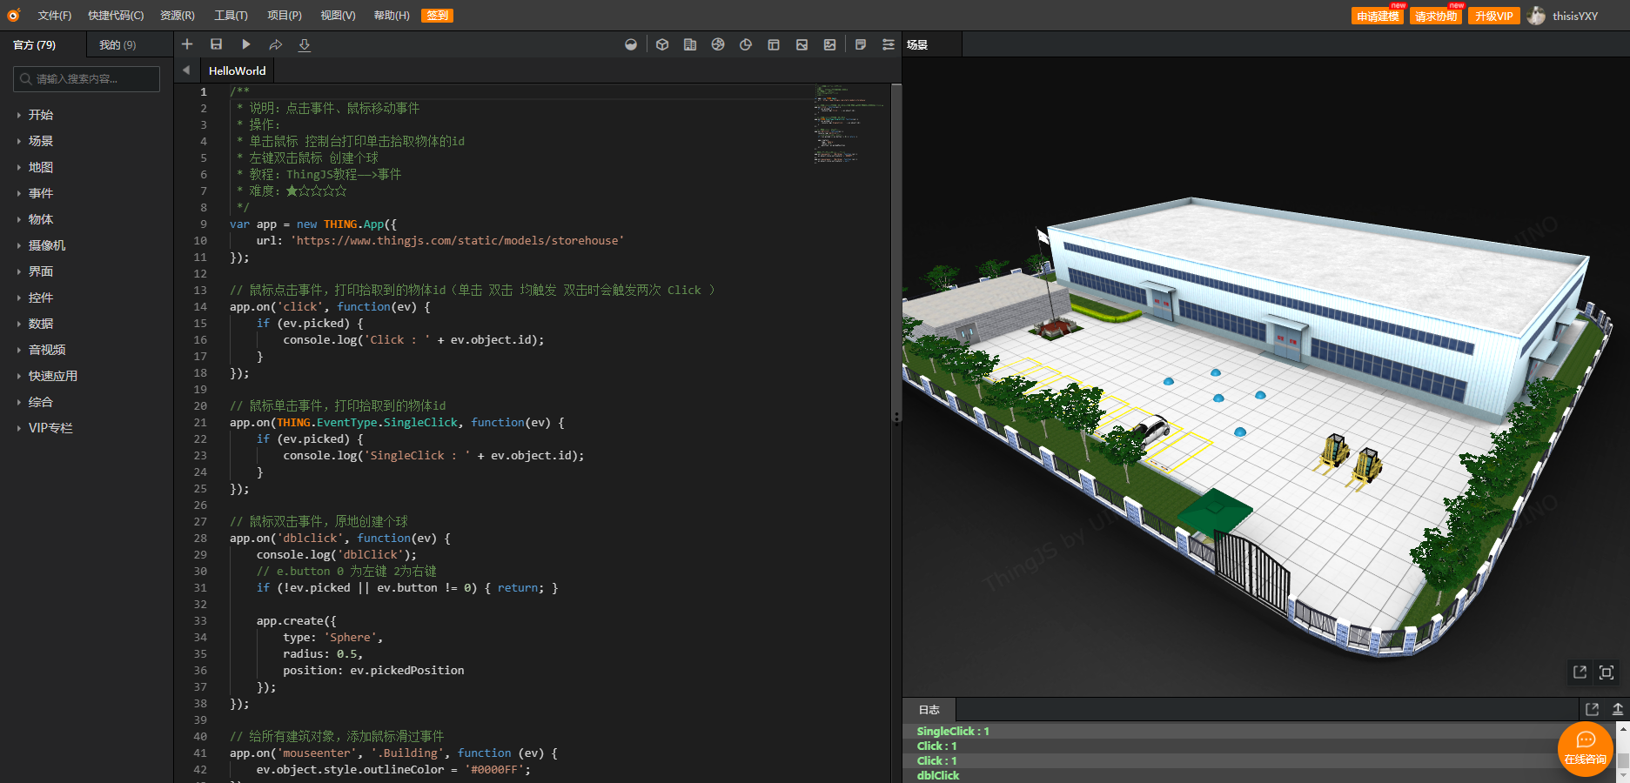Click the editor/preview splitter handle dots
Image resolution: width=1630 pixels, height=783 pixels.
click(x=896, y=418)
